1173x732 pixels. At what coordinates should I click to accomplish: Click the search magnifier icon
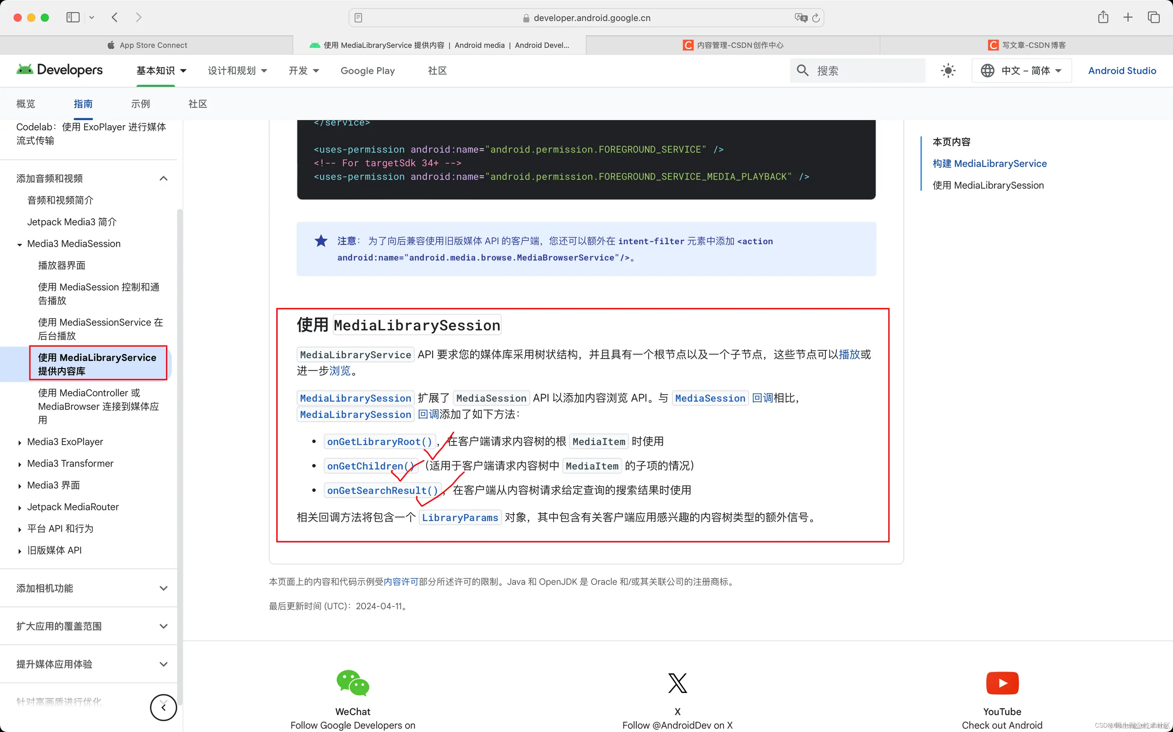[x=803, y=71]
